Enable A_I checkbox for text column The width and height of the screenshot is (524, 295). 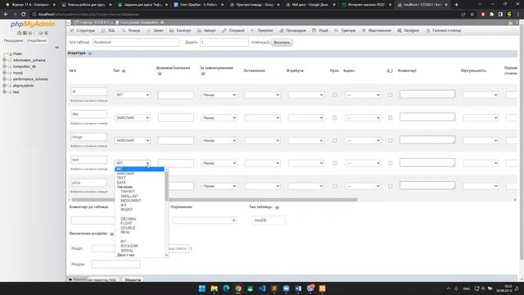390,163
